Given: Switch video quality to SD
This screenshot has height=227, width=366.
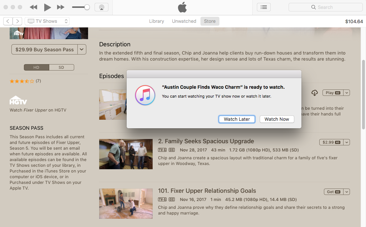Looking at the screenshot, I should tap(61, 67).
